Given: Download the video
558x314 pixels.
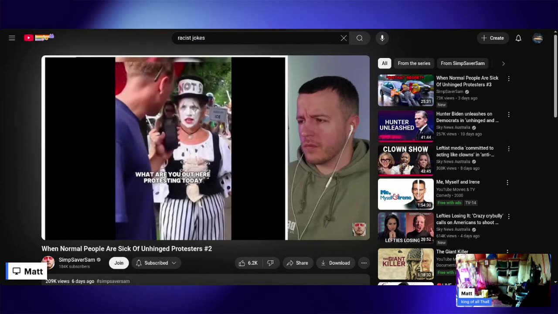Looking at the screenshot, I should pyautogui.click(x=335, y=263).
